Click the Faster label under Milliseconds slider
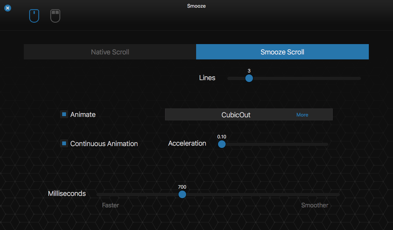Image resolution: width=393 pixels, height=230 pixels. tap(111, 205)
